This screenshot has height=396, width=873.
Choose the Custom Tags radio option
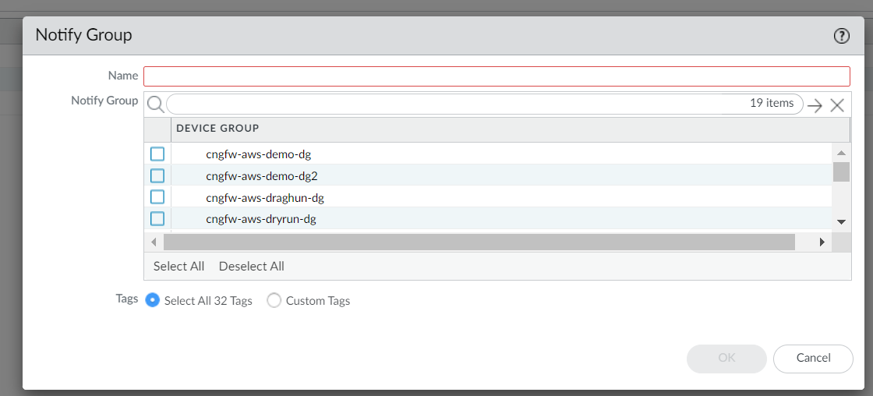(274, 300)
